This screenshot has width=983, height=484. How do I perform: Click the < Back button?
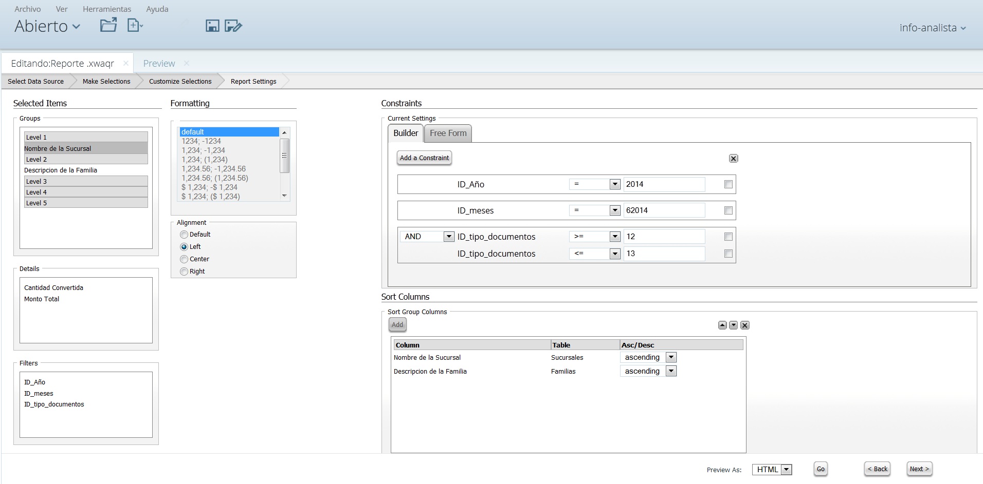pyautogui.click(x=878, y=469)
